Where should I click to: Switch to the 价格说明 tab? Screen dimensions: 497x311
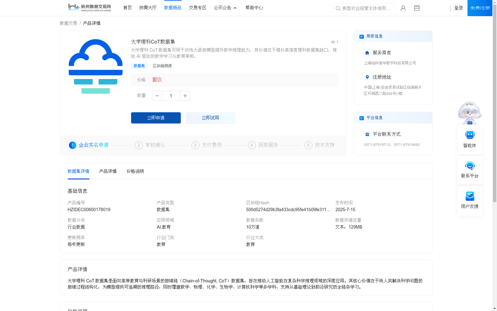[135, 171]
